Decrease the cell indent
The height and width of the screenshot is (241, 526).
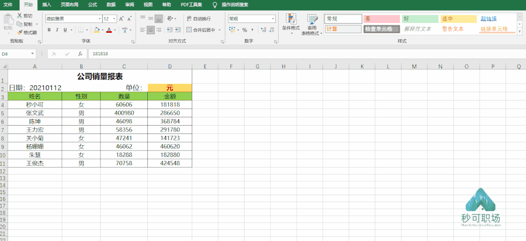tap(170, 30)
